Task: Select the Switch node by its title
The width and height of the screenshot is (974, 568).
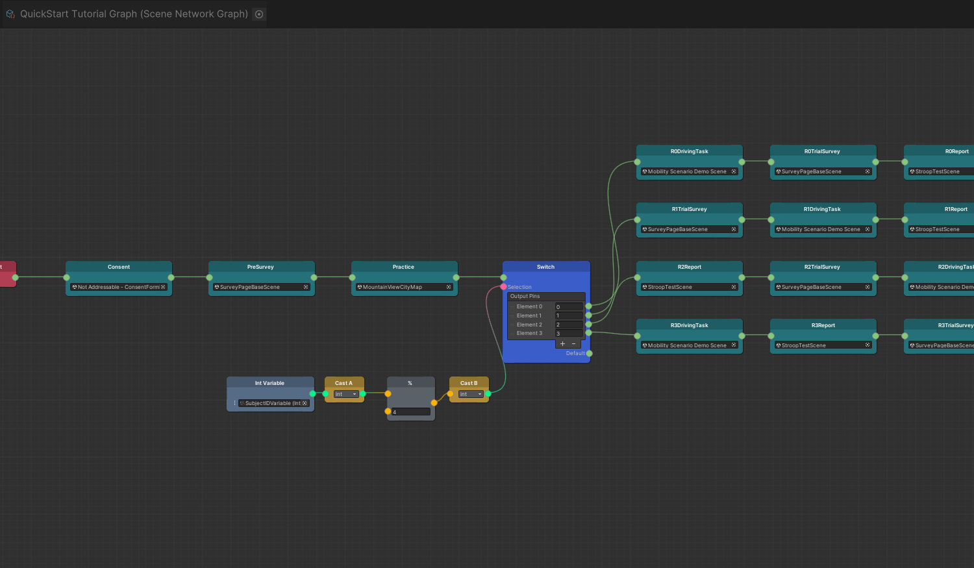Action: [546, 267]
